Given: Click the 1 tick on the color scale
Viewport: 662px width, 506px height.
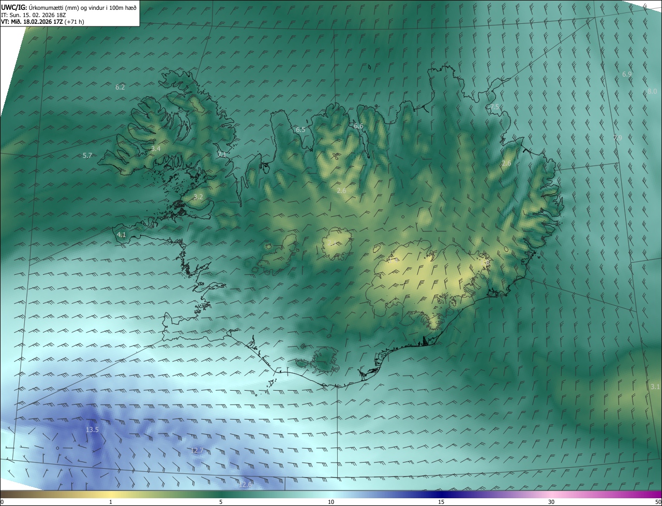Looking at the screenshot, I should (x=111, y=502).
